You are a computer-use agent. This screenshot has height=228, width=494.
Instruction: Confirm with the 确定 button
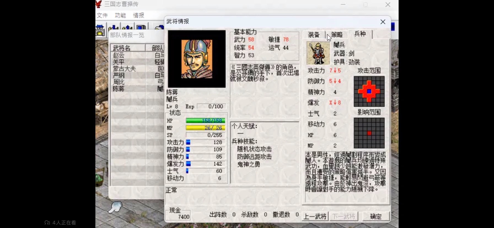[x=376, y=217]
